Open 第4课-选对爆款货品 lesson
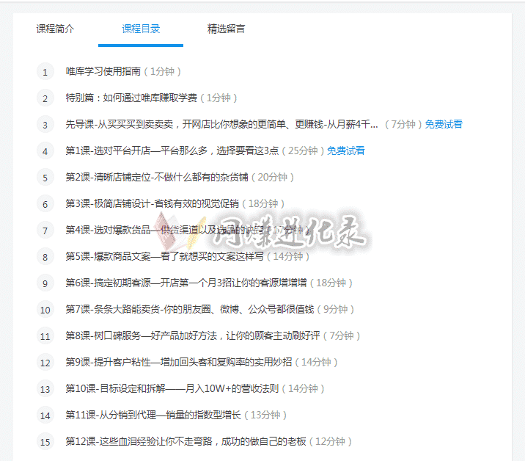 coord(165,230)
